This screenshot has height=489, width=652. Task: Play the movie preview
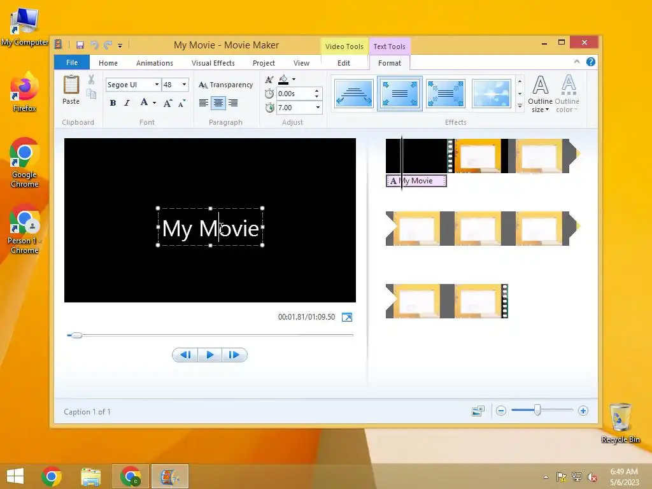coord(209,355)
